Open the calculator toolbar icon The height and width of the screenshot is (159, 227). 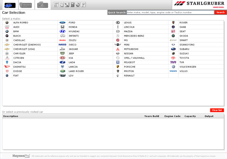tap(72, 5)
